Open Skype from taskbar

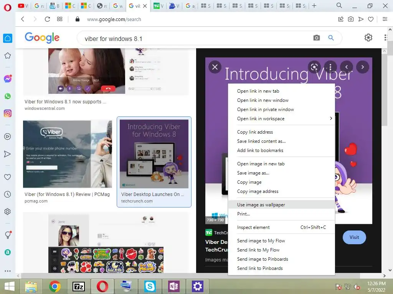coord(150,286)
